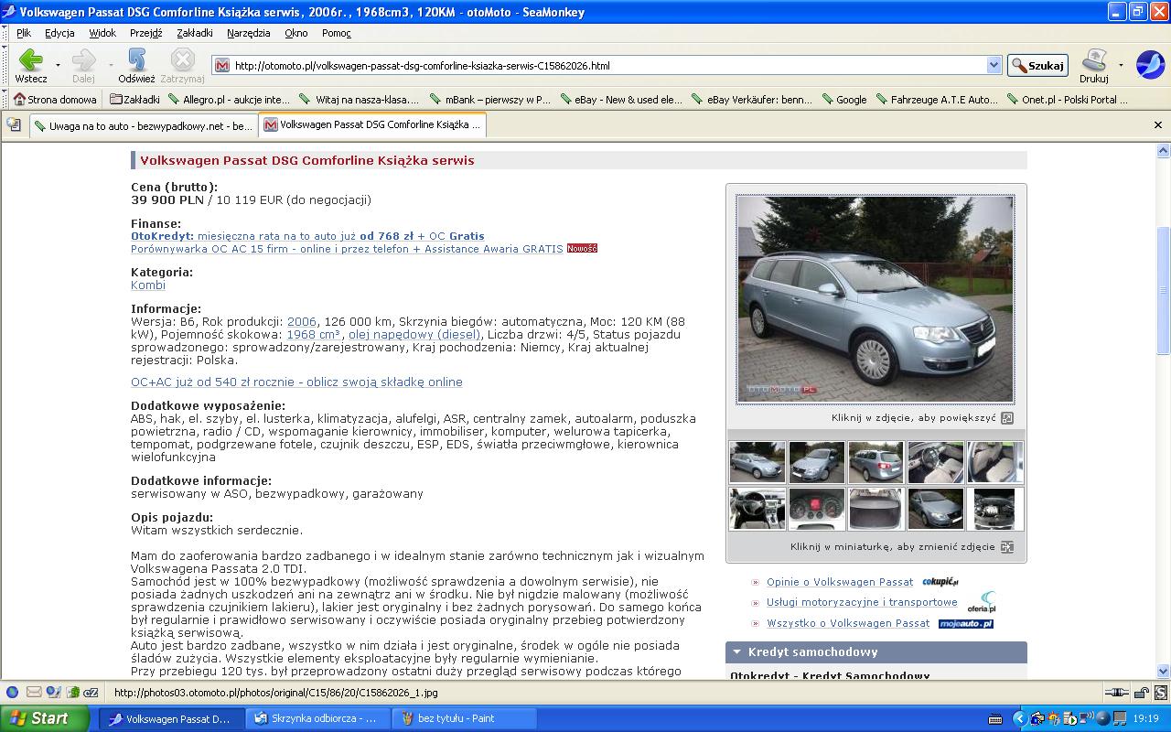1171x732 pixels.
Task: Open the mojeauto.pl logo link
Action: click(x=966, y=624)
